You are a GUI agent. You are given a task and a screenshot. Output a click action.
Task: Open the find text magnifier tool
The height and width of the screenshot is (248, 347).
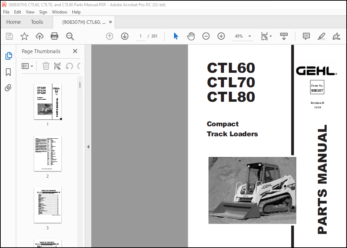[x=70, y=36]
